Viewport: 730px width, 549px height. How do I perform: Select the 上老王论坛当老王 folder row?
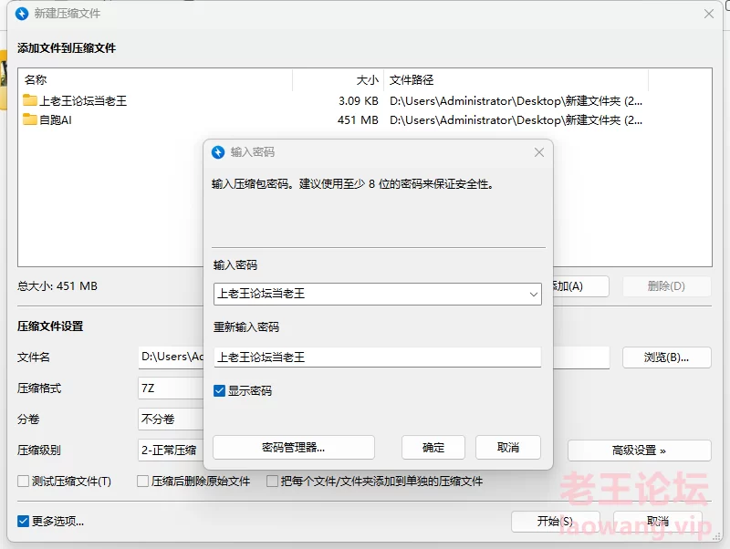(365, 100)
